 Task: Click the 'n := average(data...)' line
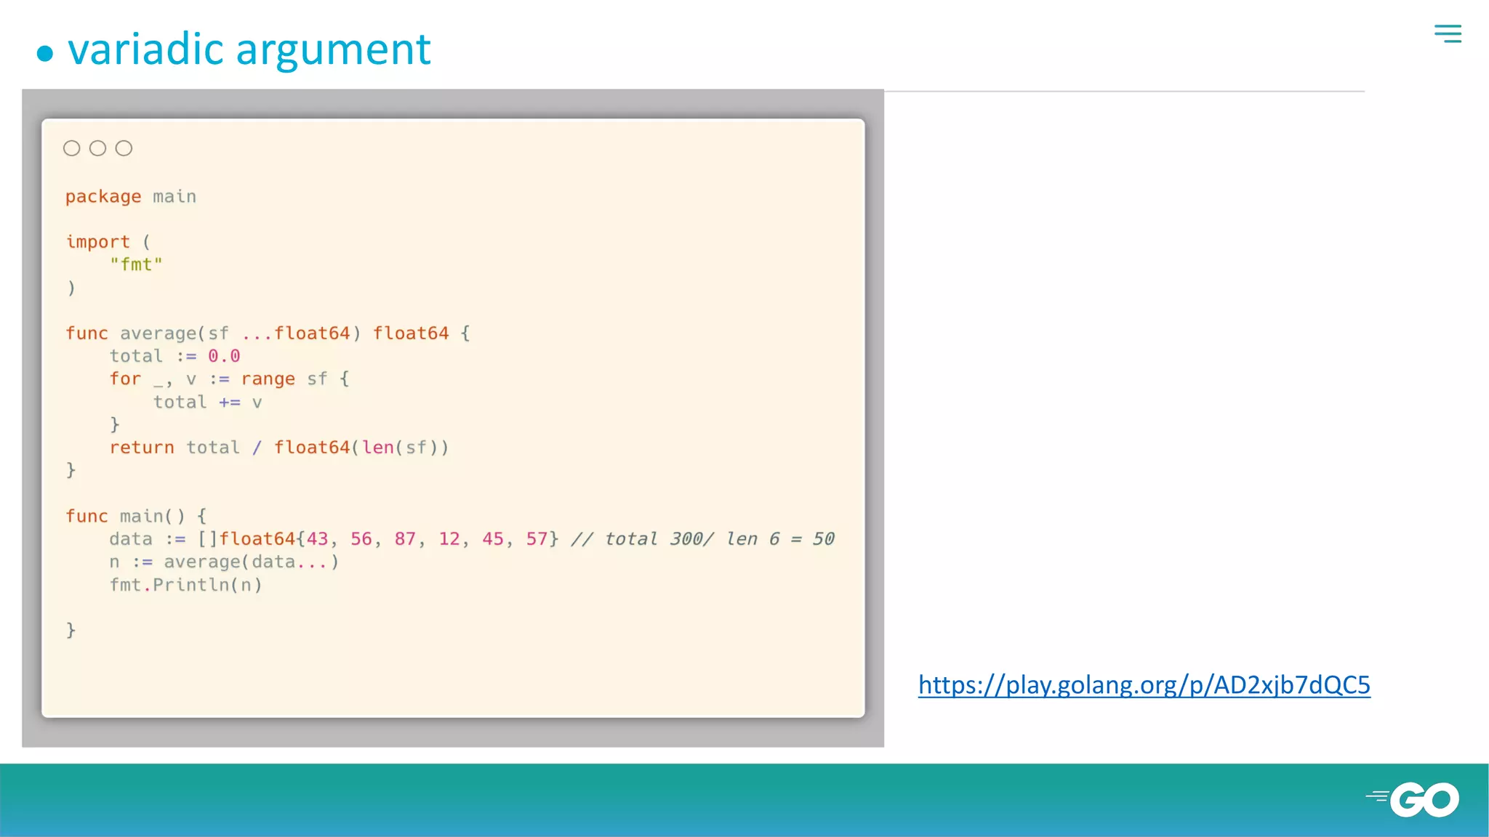[x=224, y=562]
